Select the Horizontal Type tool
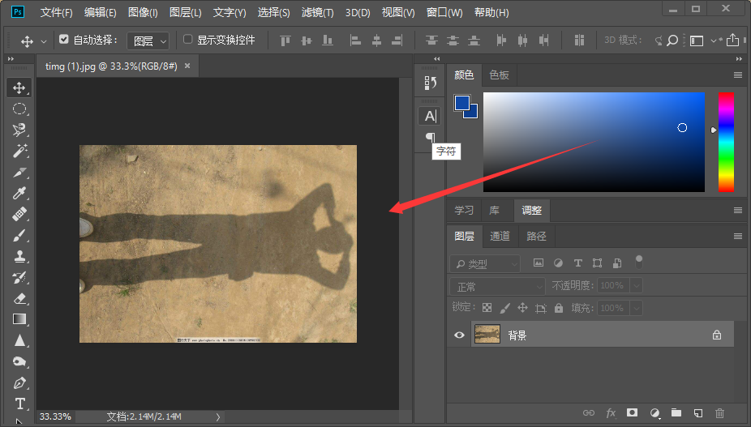Image resolution: width=751 pixels, height=427 pixels. [x=19, y=404]
